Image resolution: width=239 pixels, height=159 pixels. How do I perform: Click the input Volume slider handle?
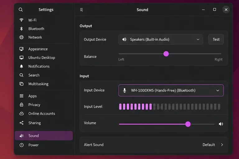coord(188,124)
